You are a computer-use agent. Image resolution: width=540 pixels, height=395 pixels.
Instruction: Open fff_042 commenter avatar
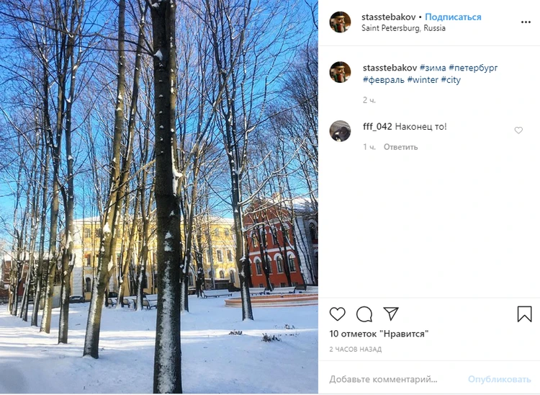click(341, 131)
